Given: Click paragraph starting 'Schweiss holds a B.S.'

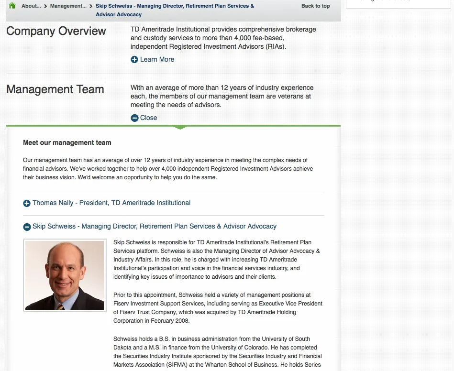Looking at the screenshot, I should (x=218, y=351).
